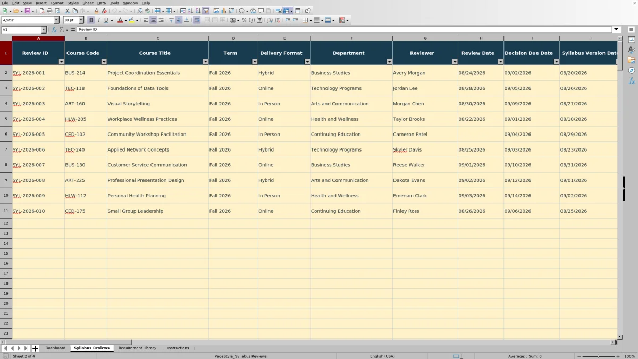This screenshot has width=638, height=359.
Task: Open the Name Box dropdown arrow
Action: 44,30
